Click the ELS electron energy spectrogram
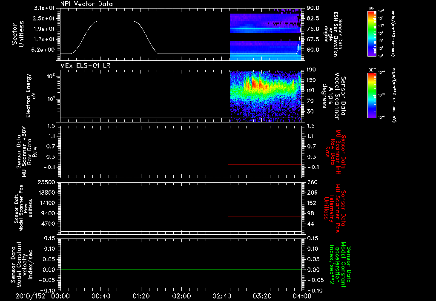 pos(266,97)
